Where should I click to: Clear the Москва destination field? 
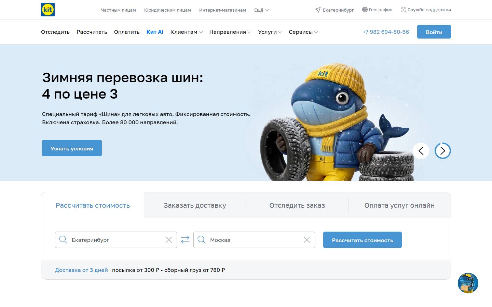tap(307, 240)
